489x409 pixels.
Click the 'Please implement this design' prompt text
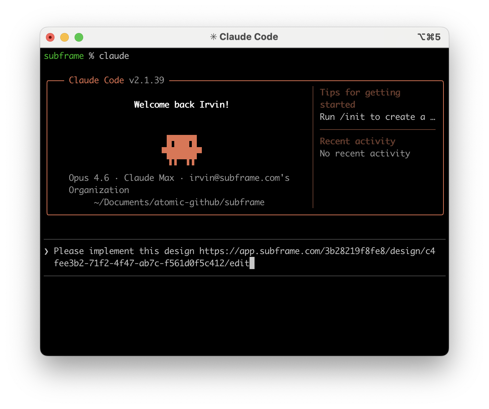(x=124, y=251)
